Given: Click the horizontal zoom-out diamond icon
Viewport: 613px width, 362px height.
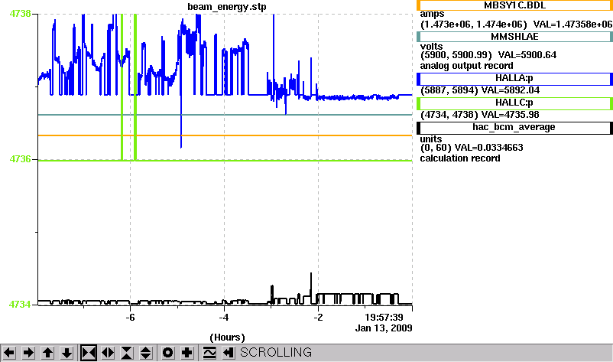Looking at the screenshot, I should pyautogui.click(x=108, y=353).
